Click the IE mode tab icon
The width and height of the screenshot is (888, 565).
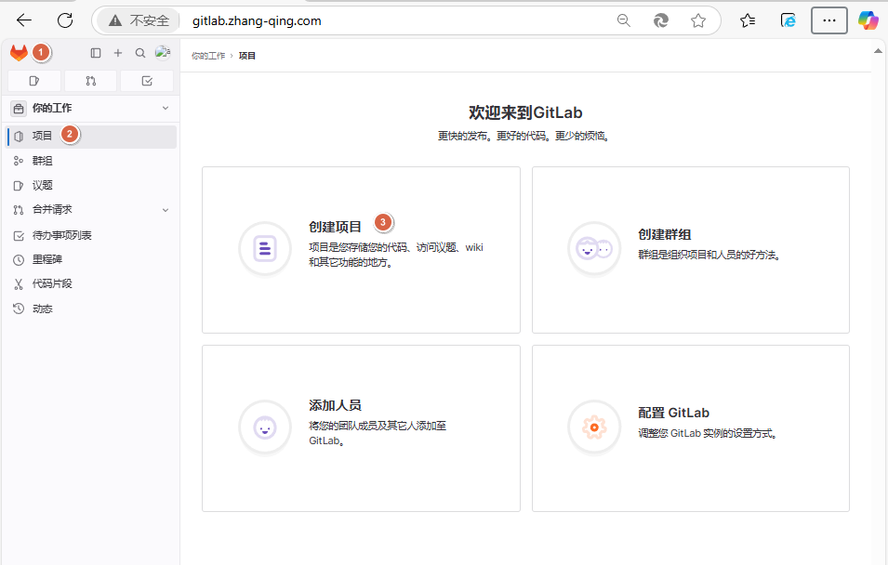[x=788, y=21]
